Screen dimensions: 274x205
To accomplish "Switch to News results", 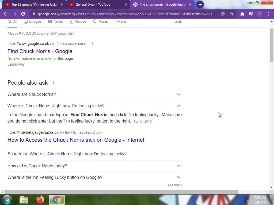I will point(56,21).
